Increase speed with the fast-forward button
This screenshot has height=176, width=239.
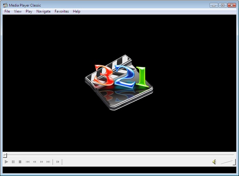point(41,162)
